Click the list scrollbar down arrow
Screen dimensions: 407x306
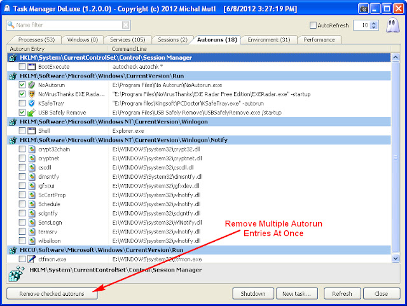(396, 258)
